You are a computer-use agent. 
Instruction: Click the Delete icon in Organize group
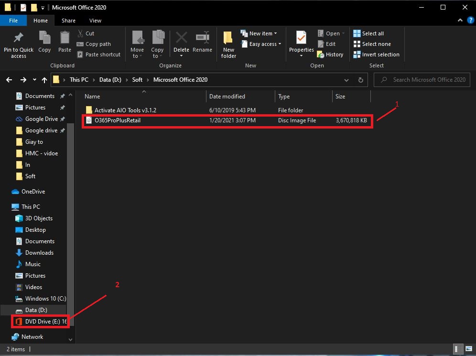pos(181,38)
